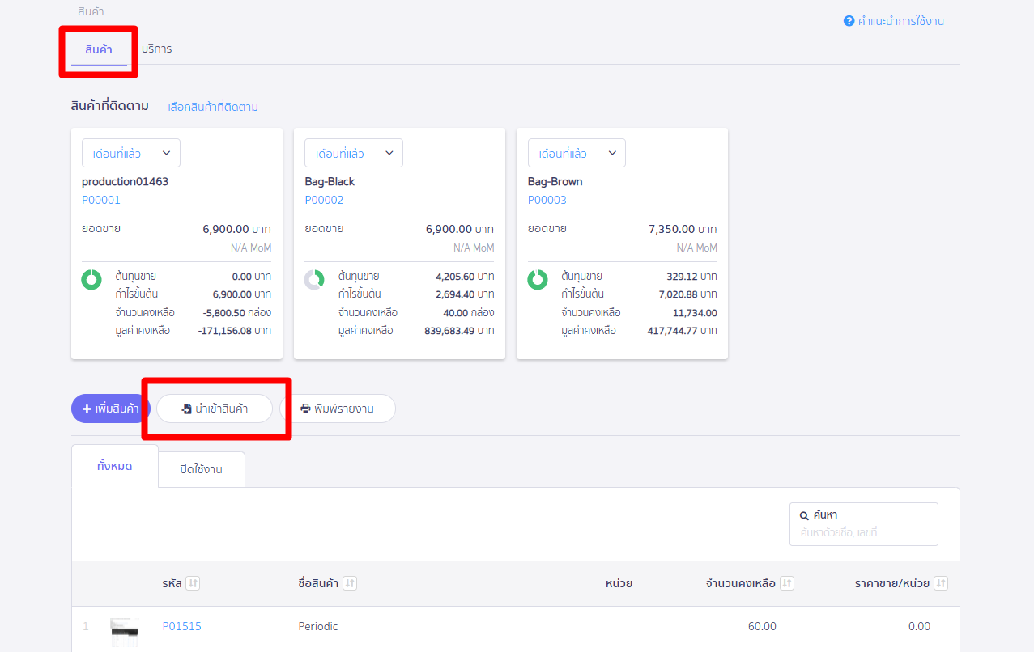Open the เลือกสินค้าที่ติดตาม link
This screenshot has width=1034, height=652.
(213, 107)
